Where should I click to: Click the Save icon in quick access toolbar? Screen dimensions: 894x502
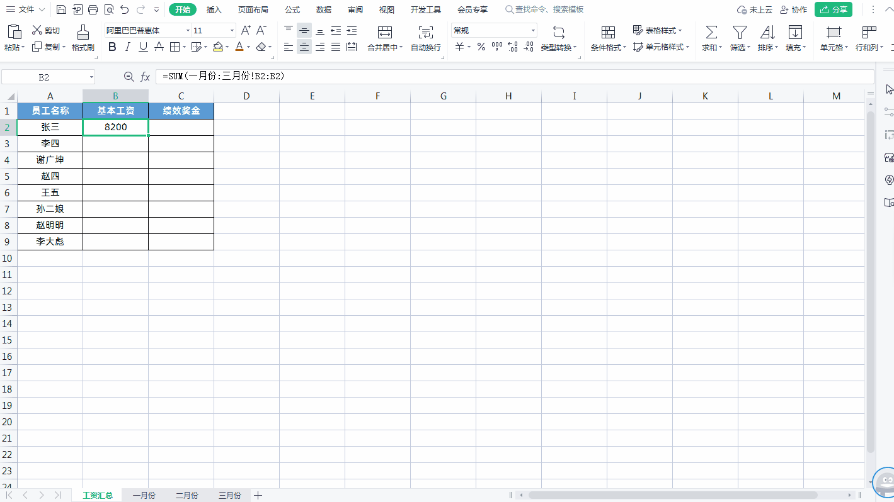(x=61, y=9)
